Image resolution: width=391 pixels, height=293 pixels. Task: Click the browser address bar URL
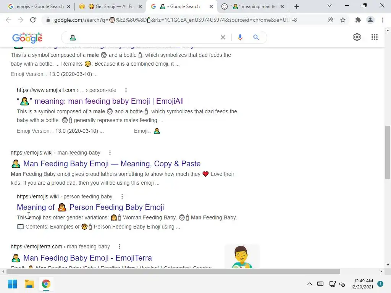click(175, 20)
